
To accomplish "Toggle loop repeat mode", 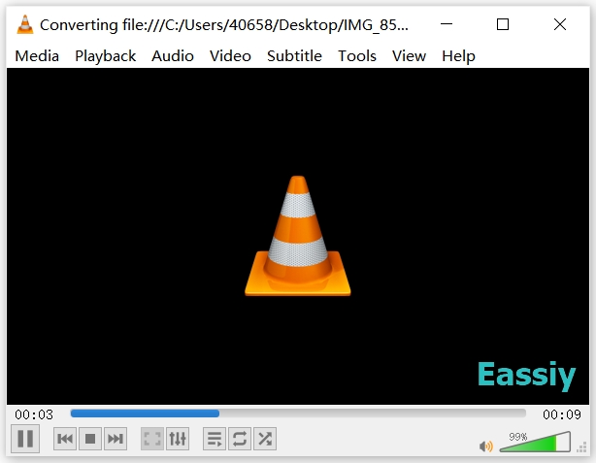I will pos(240,439).
